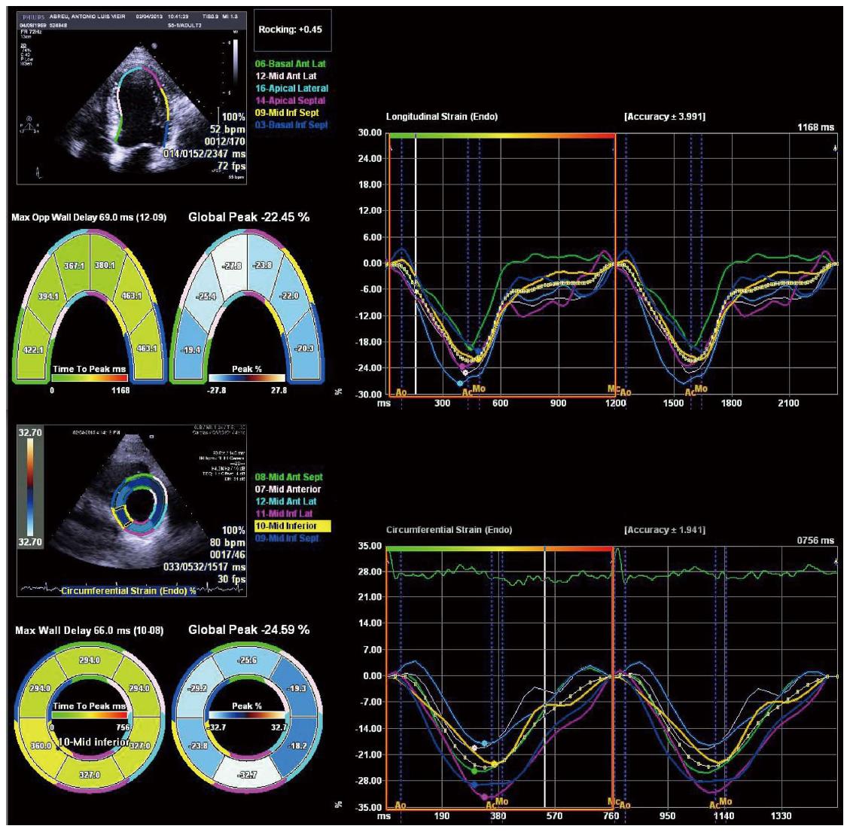Select the 07-Mid Anterior segment label
850x832 pixels.
[x=288, y=489]
